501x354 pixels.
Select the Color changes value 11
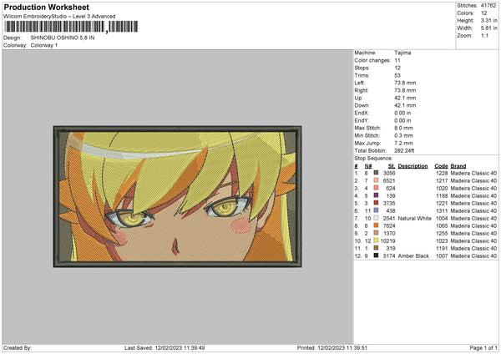397,60
